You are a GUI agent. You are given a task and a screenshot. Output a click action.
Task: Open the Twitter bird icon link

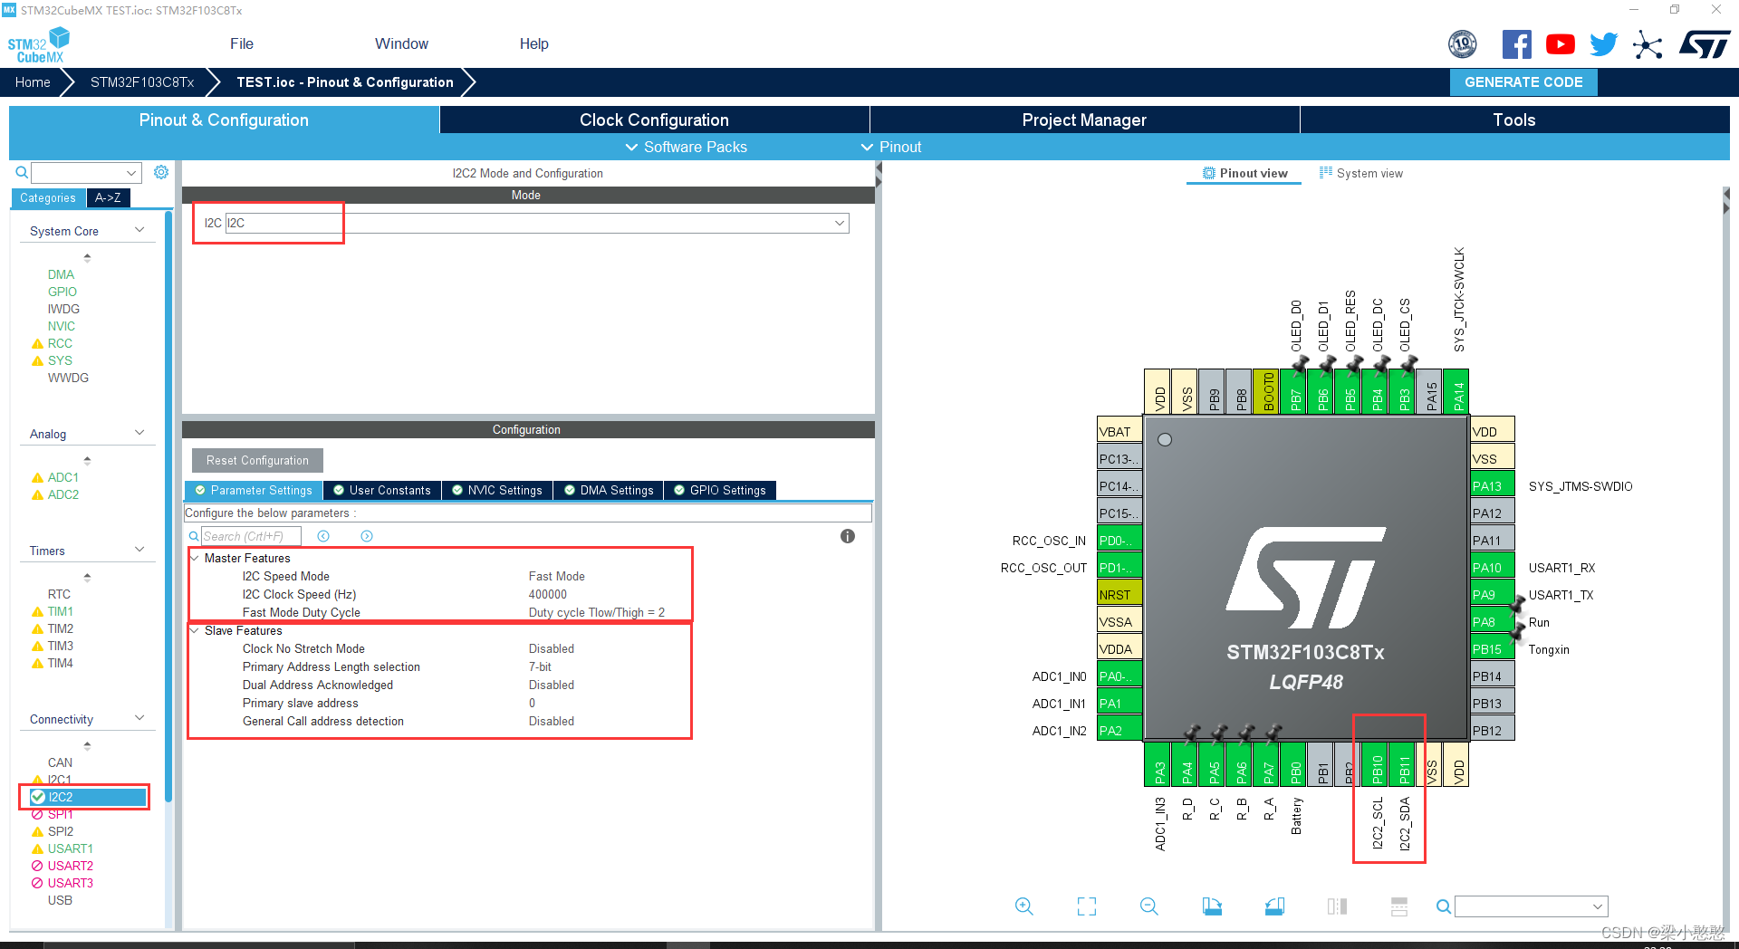tap(1603, 44)
